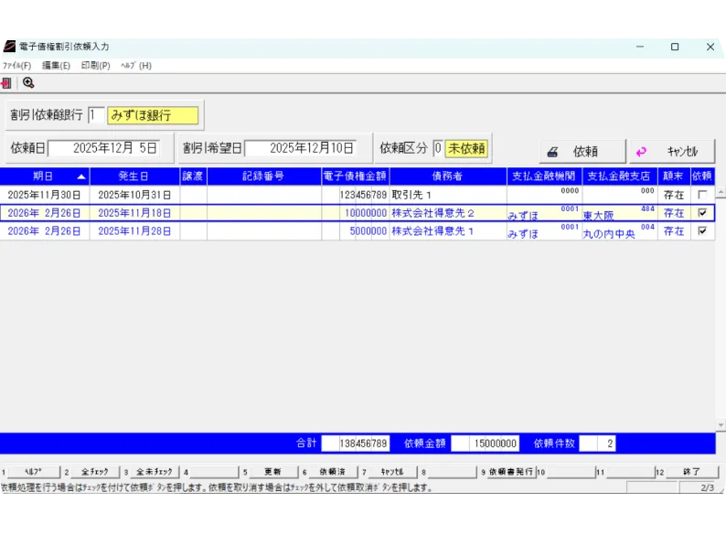Open the 印刷(P) menu
This screenshot has height=545, width=726.
click(95, 66)
